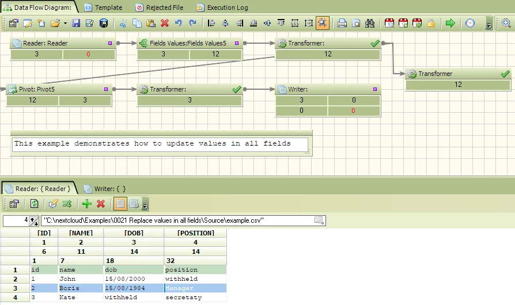Viewport: 515px width, 305px height.
Task: Open transformation properties icon in main toolbar
Action: [x=13, y=23]
